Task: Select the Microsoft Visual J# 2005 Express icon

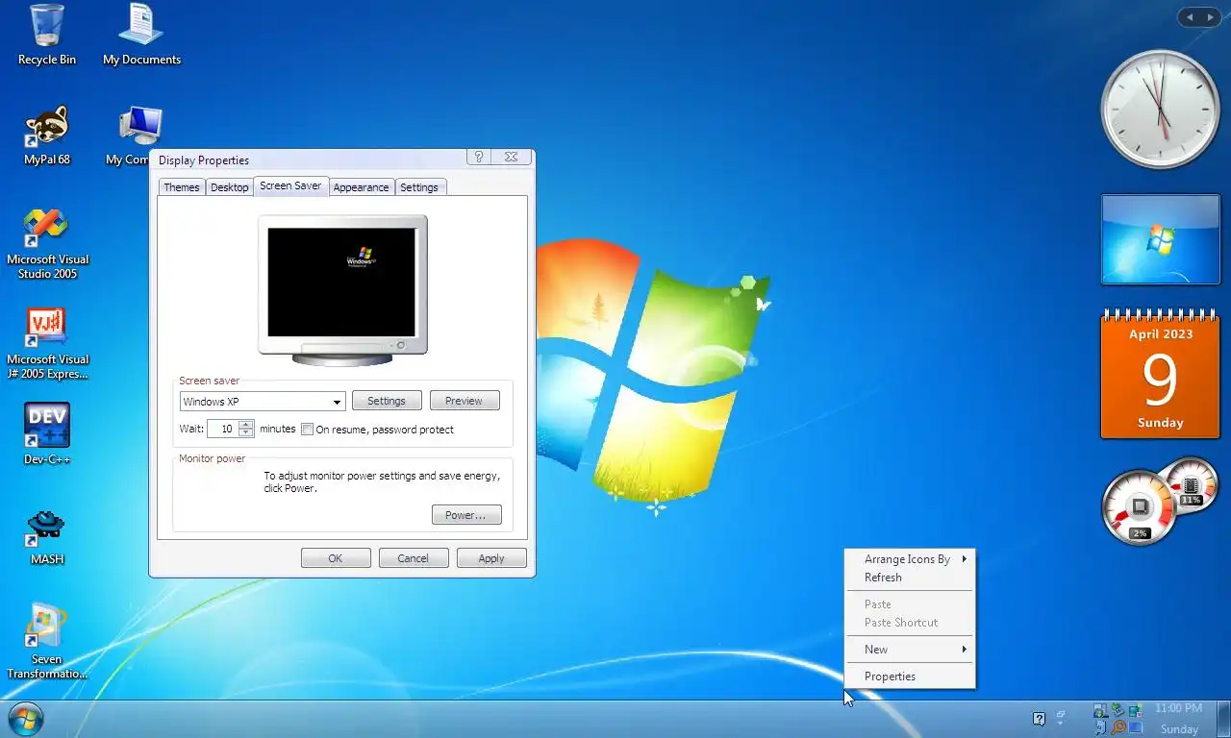Action: click(x=47, y=344)
